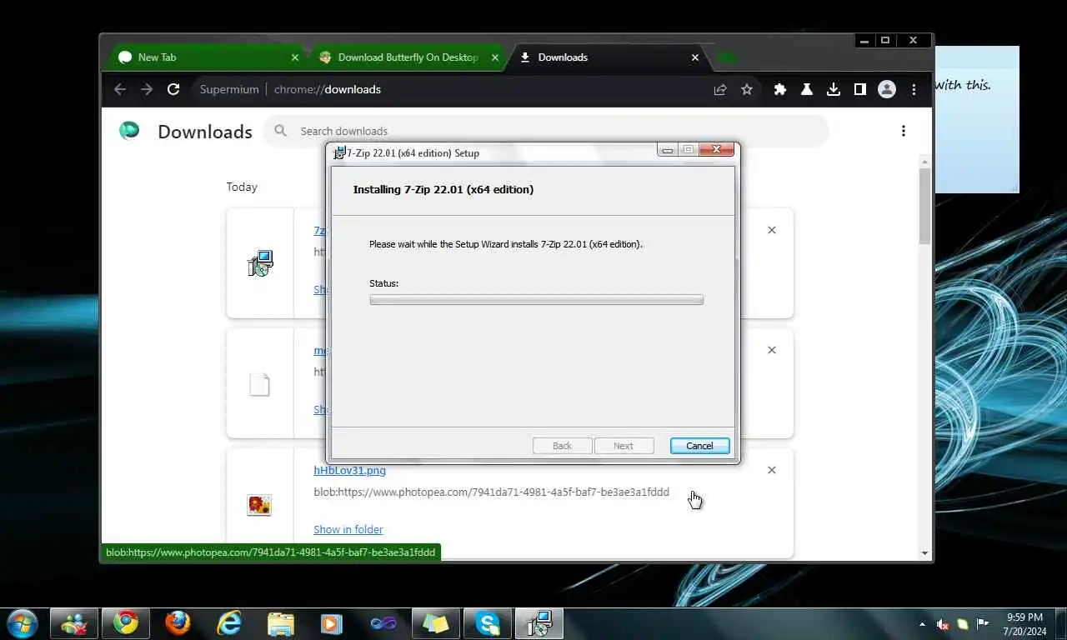Open the hHbLov31.png file link
This screenshot has width=1067, height=640.
(349, 470)
